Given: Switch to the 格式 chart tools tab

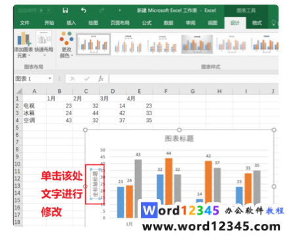Looking at the screenshot, I should pos(257,23).
